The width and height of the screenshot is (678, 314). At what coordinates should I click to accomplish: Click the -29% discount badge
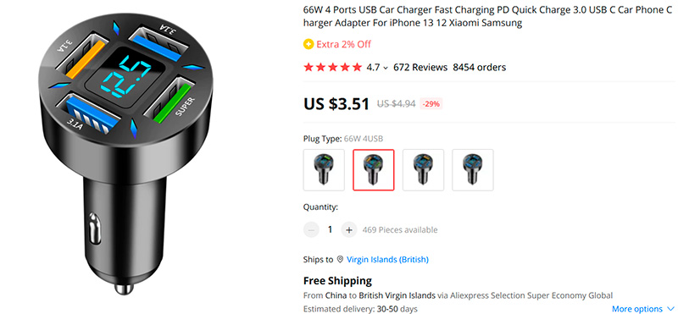point(431,104)
